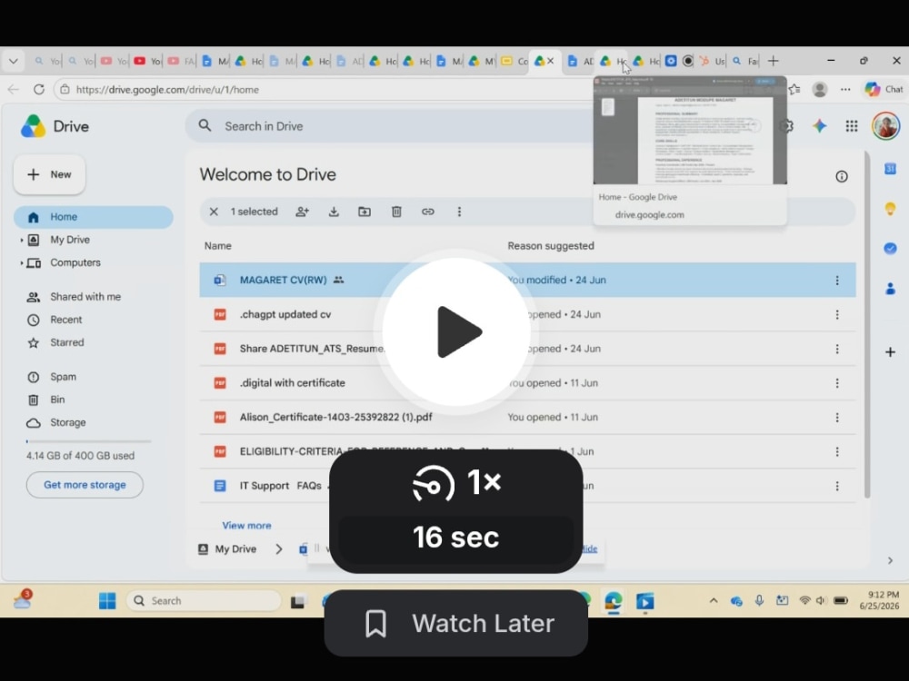Screen dimensions: 909x681
Task: Click the storage usage bar
Action: coord(88,442)
